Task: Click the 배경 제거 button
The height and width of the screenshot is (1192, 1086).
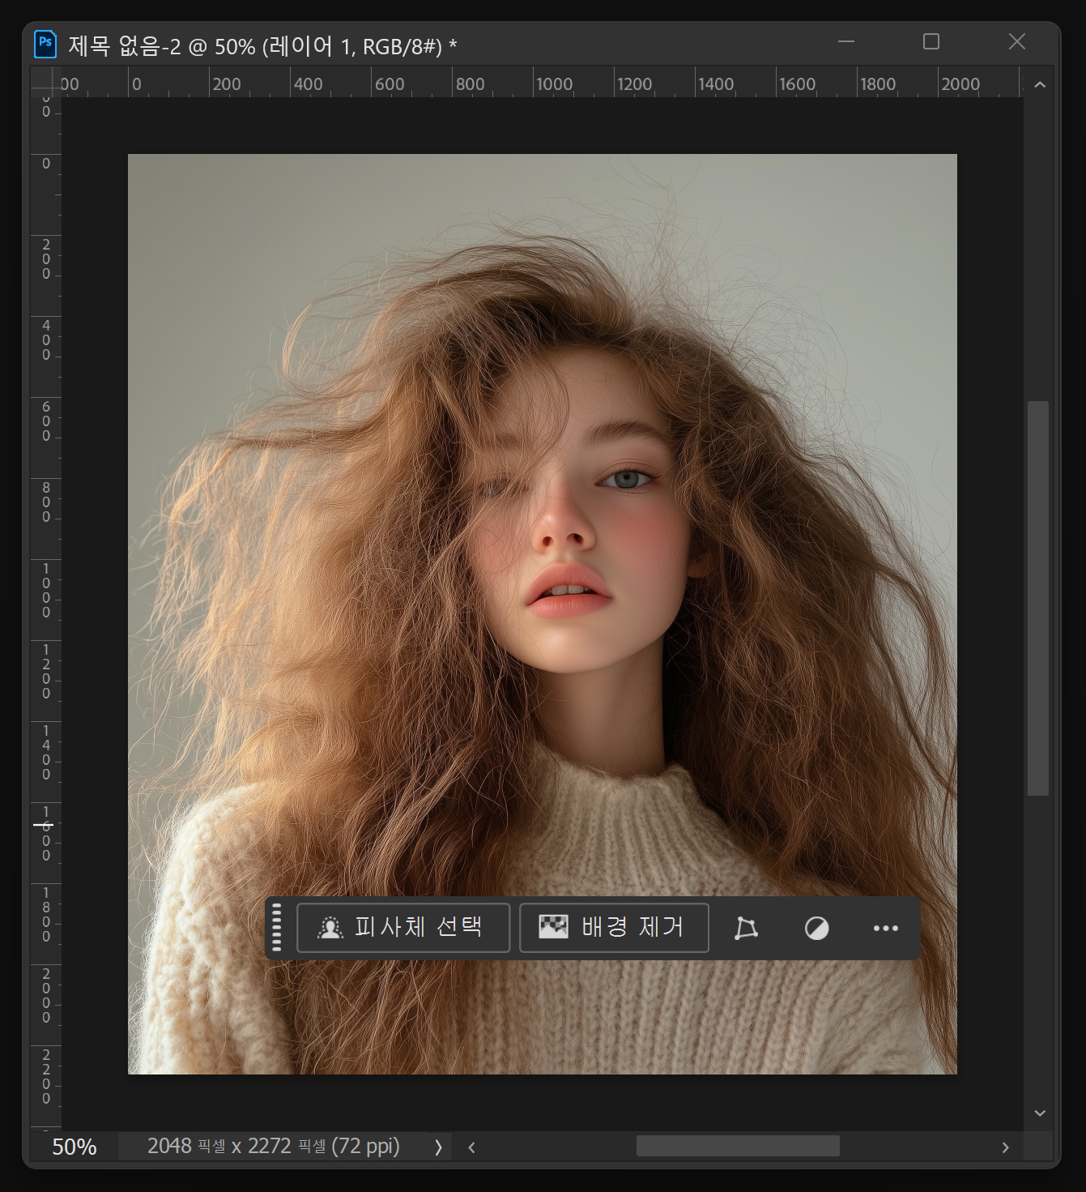Action: click(614, 928)
